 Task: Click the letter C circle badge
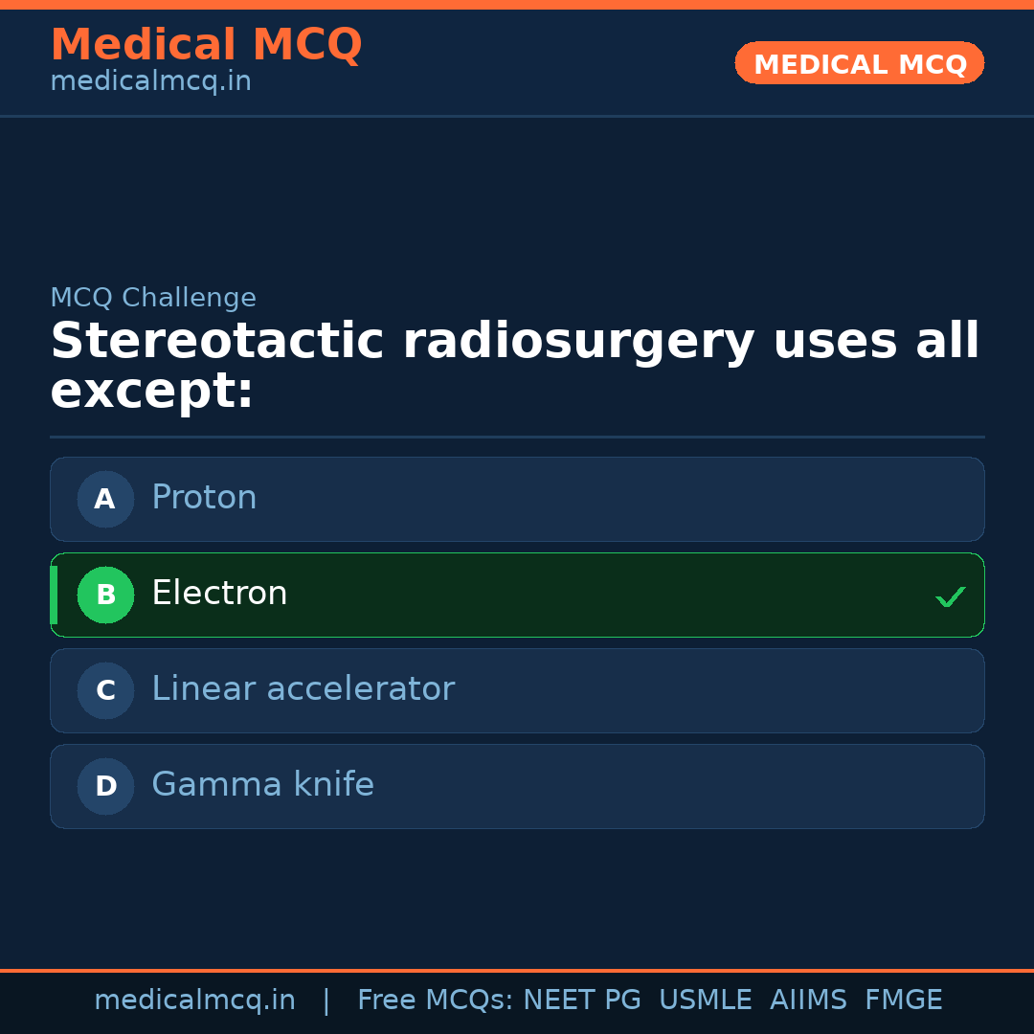[x=105, y=690]
